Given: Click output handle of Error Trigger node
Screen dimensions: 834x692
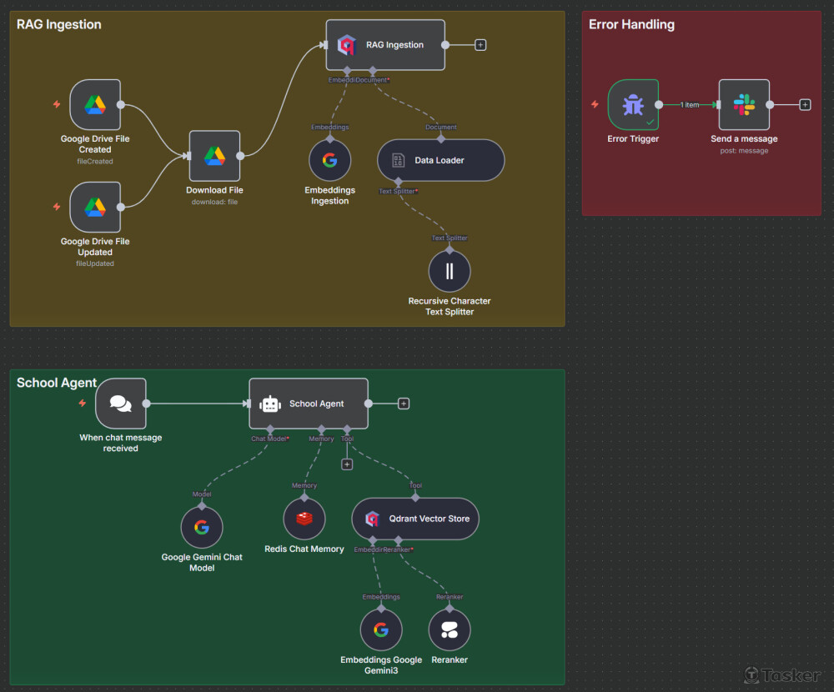Looking at the screenshot, I should pos(659,105).
